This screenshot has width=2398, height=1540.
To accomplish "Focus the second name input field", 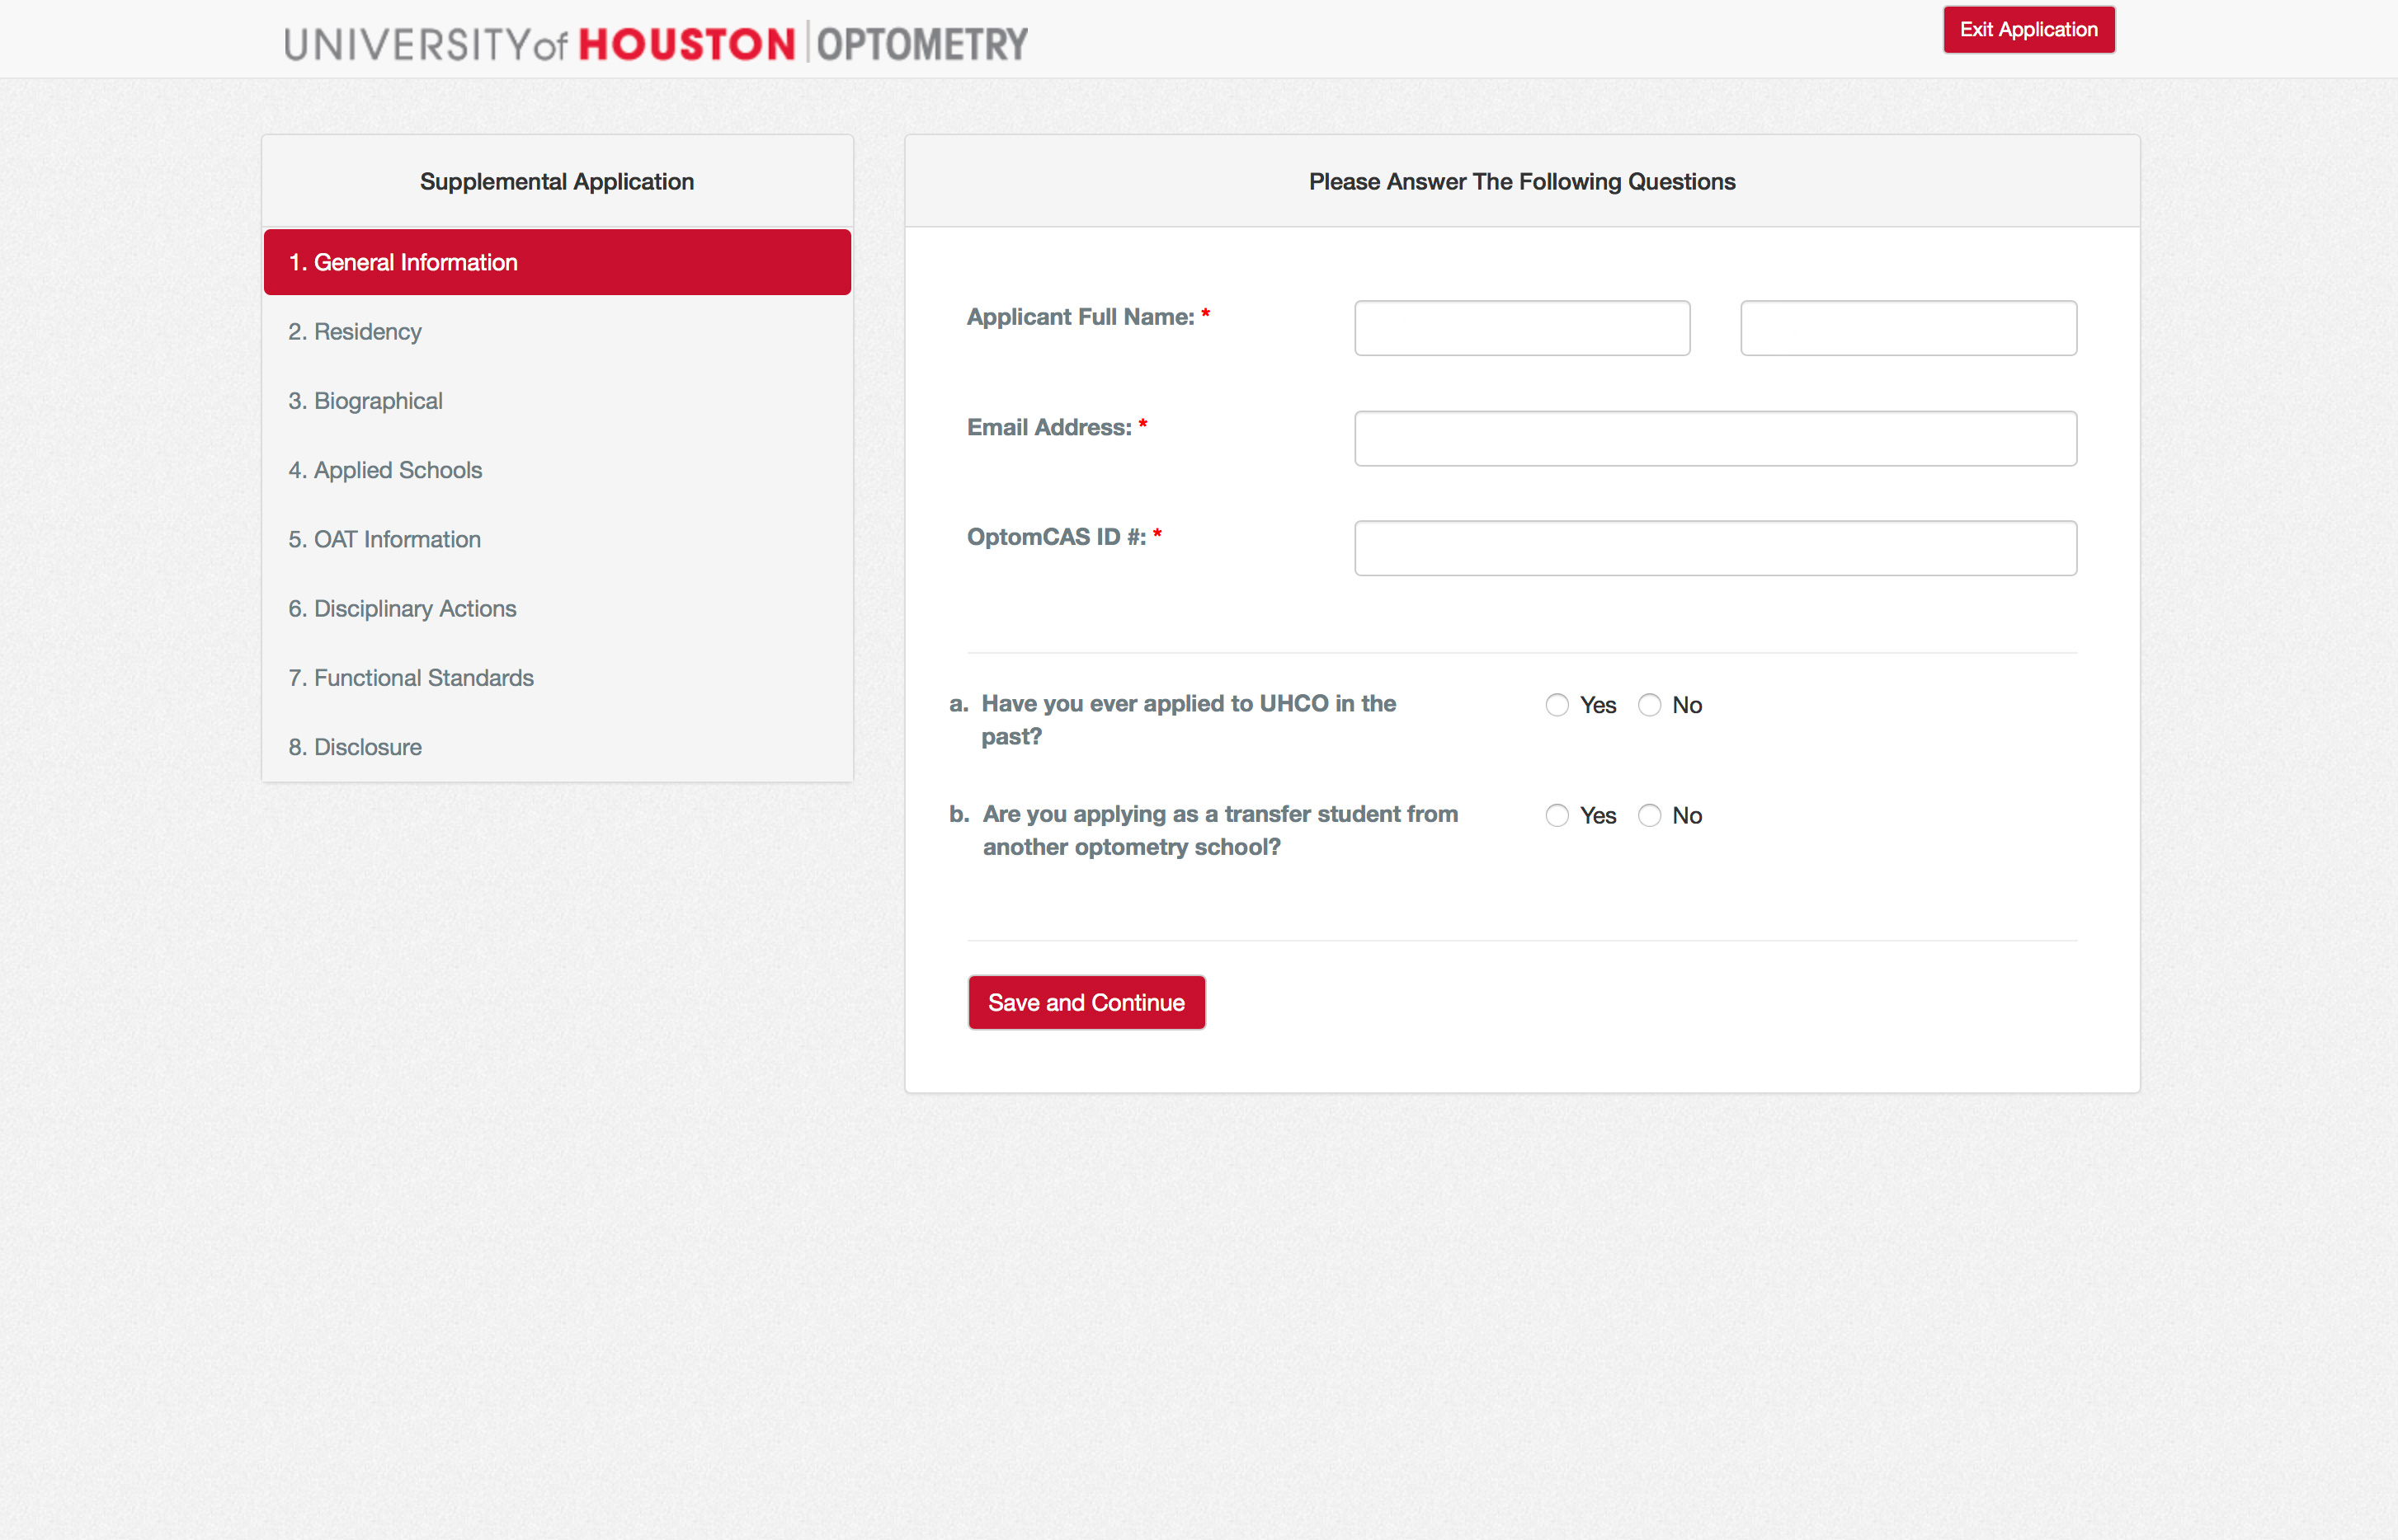I will click(1907, 328).
